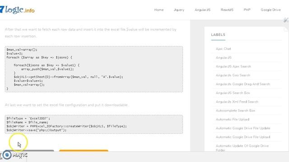This screenshot has width=289, height=162.
Task: Open AngularJs Google Drag And Search label
Action: click(x=243, y=84)
